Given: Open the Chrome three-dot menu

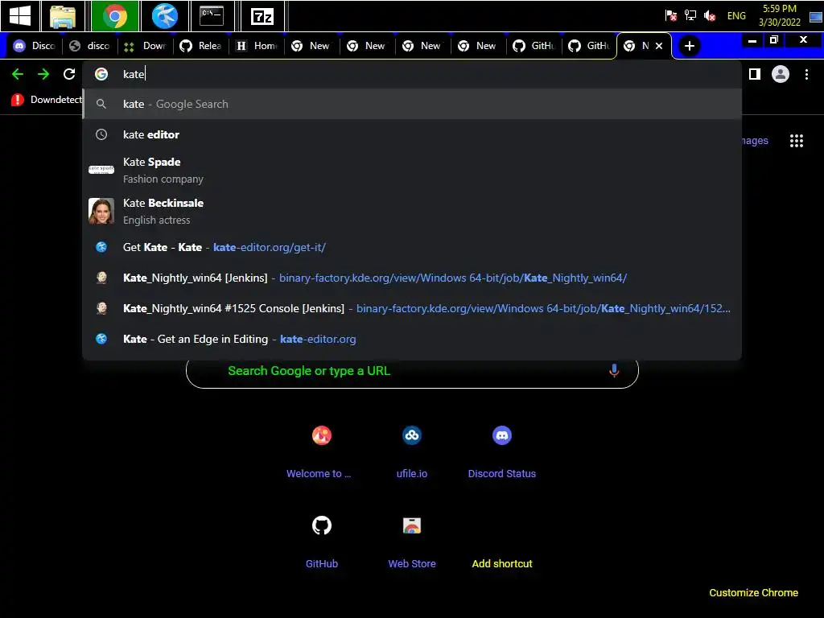Looking at the screenshot, I should point(806,74).
